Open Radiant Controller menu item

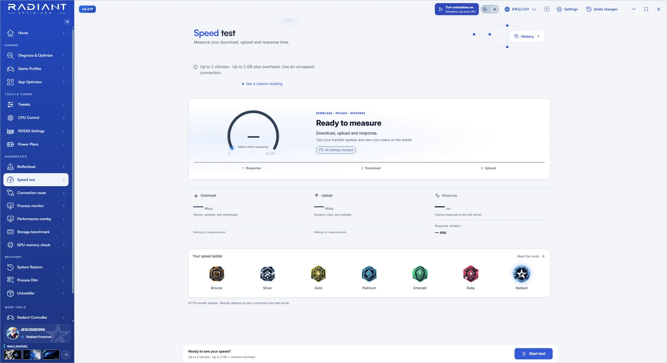36,318
